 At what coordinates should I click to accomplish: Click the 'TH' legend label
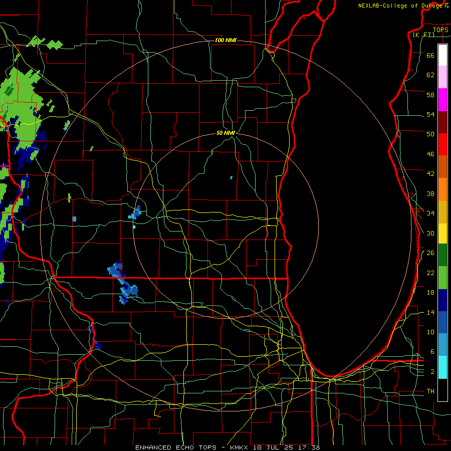point(430,391)
